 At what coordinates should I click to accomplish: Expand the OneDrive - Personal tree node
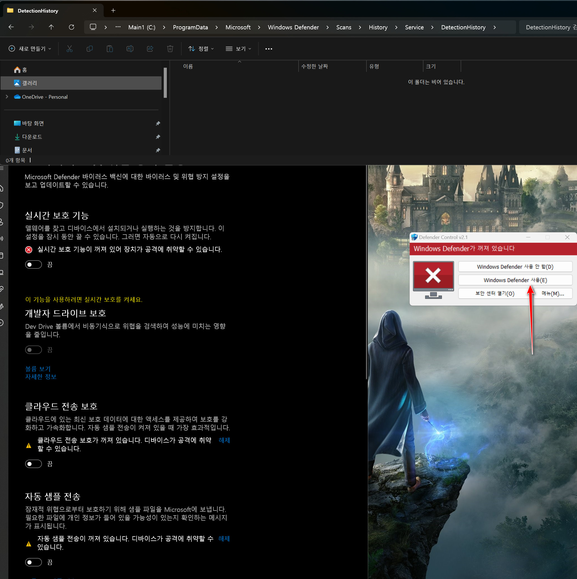[x=7, y=97]
